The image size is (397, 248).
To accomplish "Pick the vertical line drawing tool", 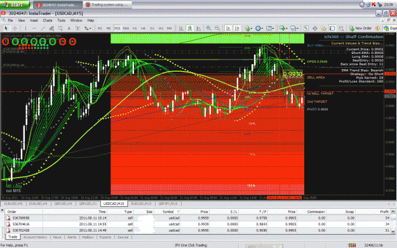I will click(x=25, y=29).
